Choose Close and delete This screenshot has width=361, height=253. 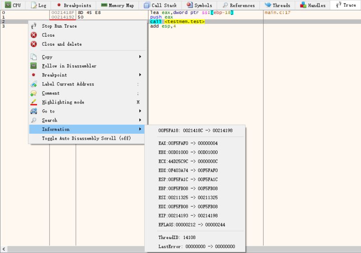[x=87, y=44]
